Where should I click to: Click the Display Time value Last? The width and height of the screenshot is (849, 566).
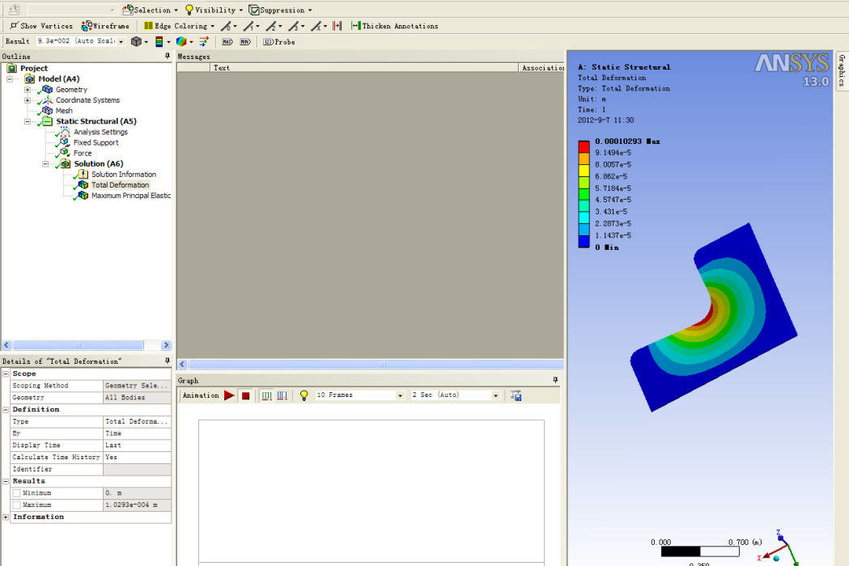tap(137, 446)
